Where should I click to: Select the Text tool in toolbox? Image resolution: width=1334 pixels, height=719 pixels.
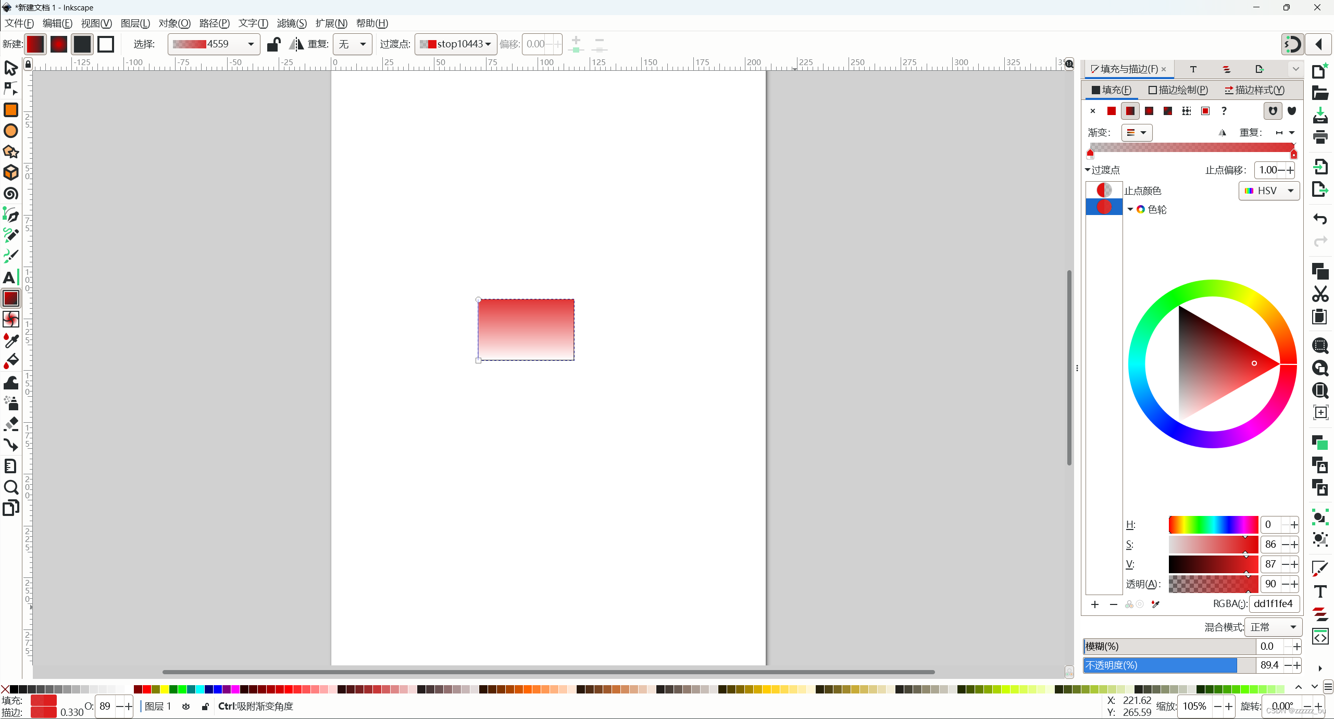pos(10,277)
